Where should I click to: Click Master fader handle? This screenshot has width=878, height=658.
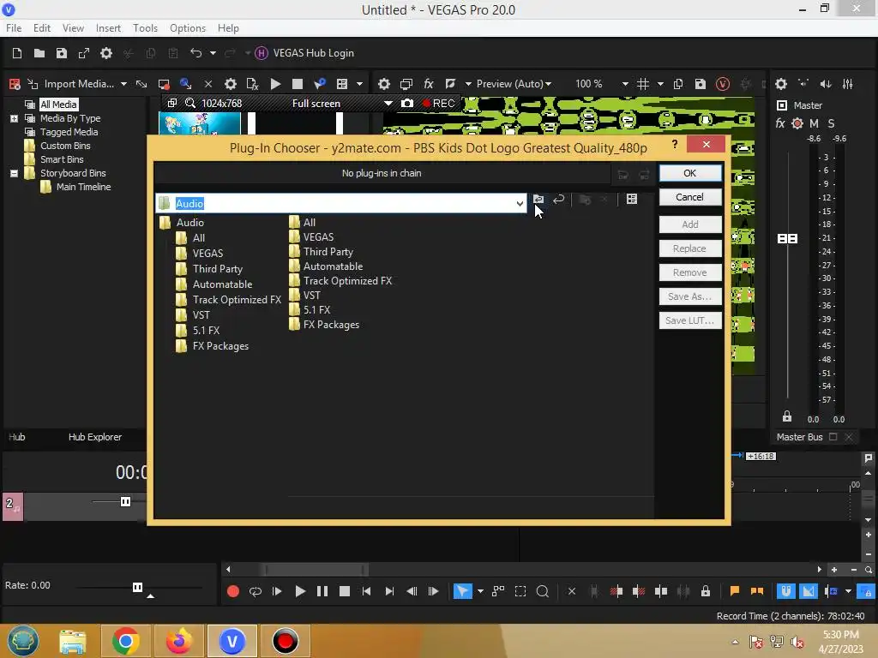pyautogui.click(x=788, y=239)
